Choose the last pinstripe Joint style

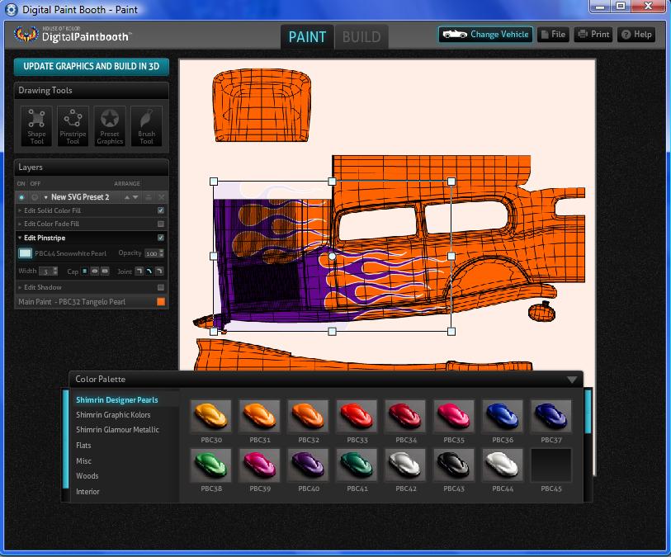click(159, 271)
